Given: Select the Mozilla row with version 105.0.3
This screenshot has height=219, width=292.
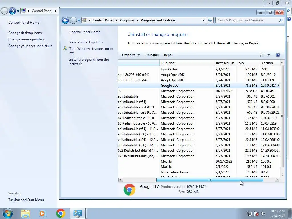Looking at the screenshot, I should pos(199,161).
